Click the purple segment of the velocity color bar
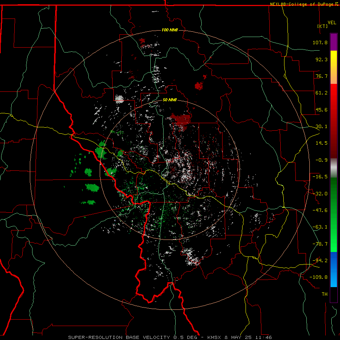Image resolution: width=340 pixels, height=340 pixels. point(334,42)
